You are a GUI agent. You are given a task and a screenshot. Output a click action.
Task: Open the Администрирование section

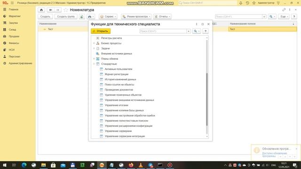[20, 63]
